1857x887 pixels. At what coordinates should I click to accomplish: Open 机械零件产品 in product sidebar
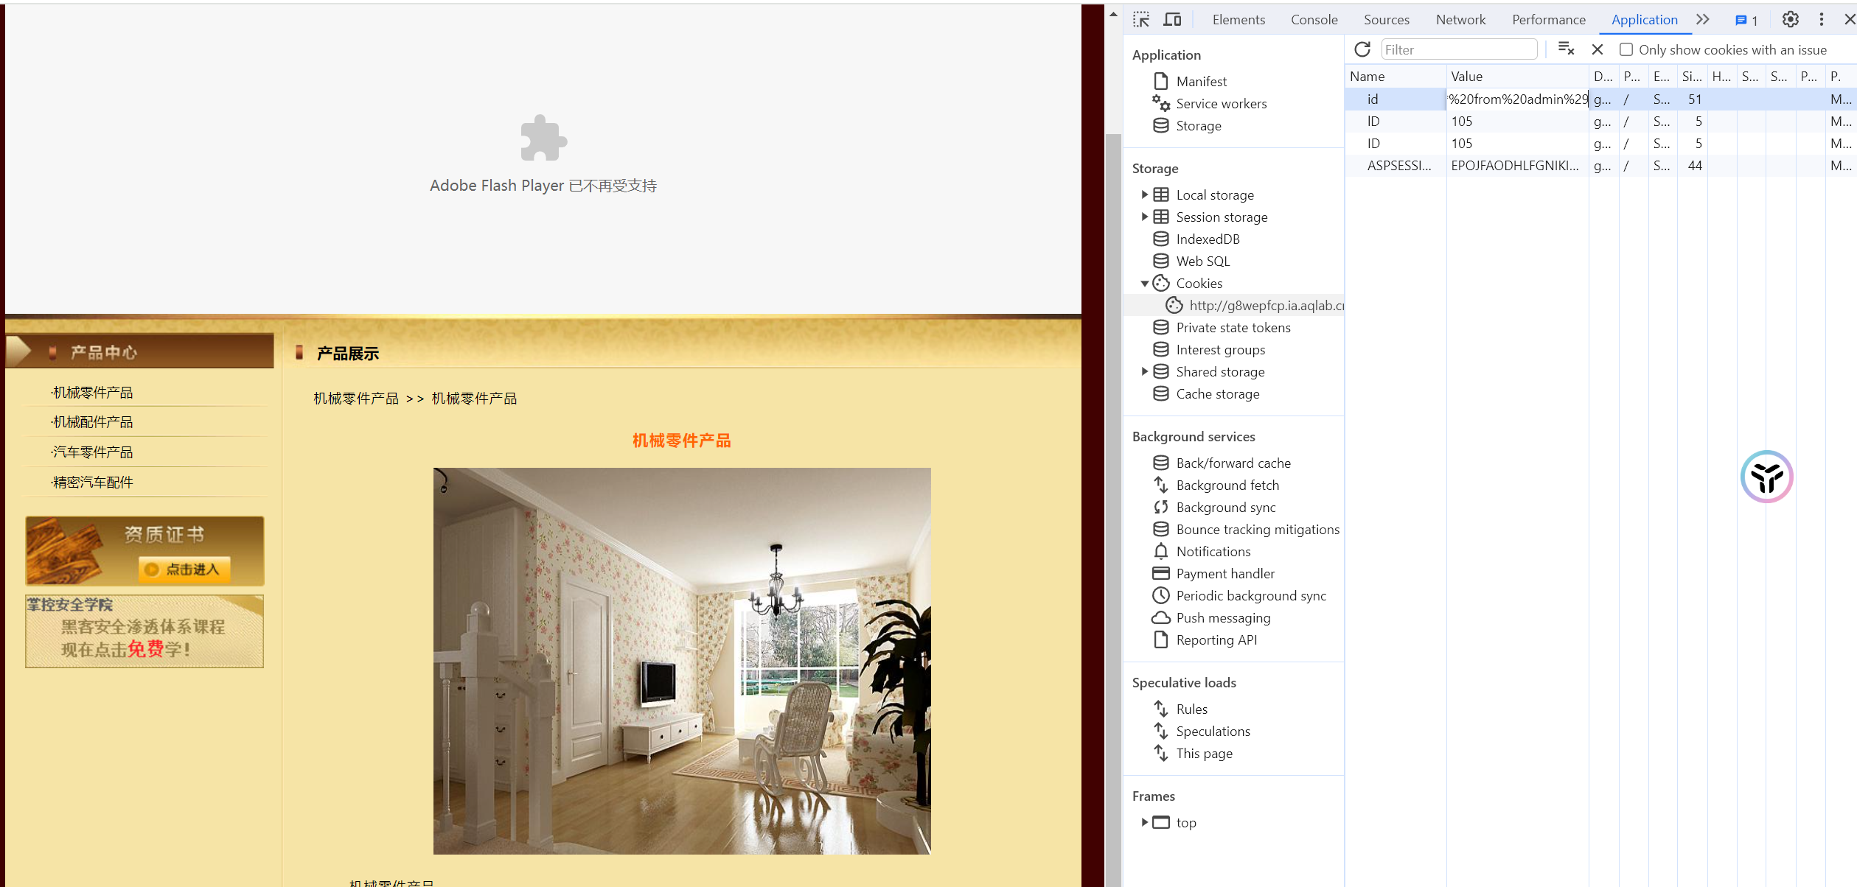click(92, 393)
